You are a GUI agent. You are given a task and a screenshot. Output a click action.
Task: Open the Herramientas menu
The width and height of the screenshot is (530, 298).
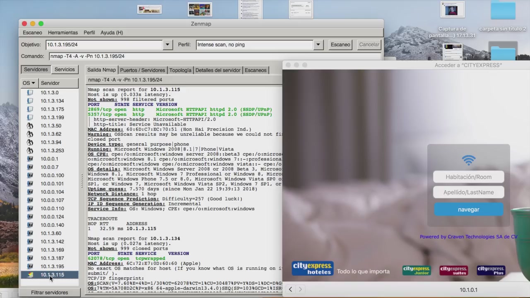point(63,33)
